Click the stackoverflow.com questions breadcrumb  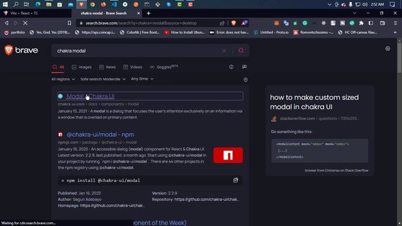[x=320, y=119]
